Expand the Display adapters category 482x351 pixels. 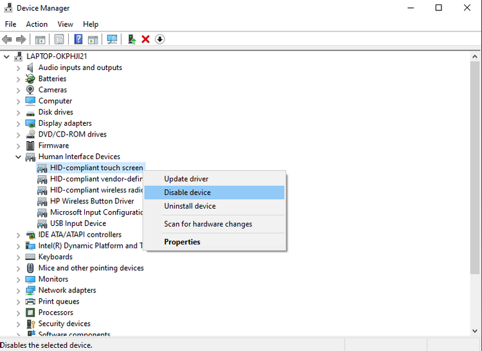[18, 123]
